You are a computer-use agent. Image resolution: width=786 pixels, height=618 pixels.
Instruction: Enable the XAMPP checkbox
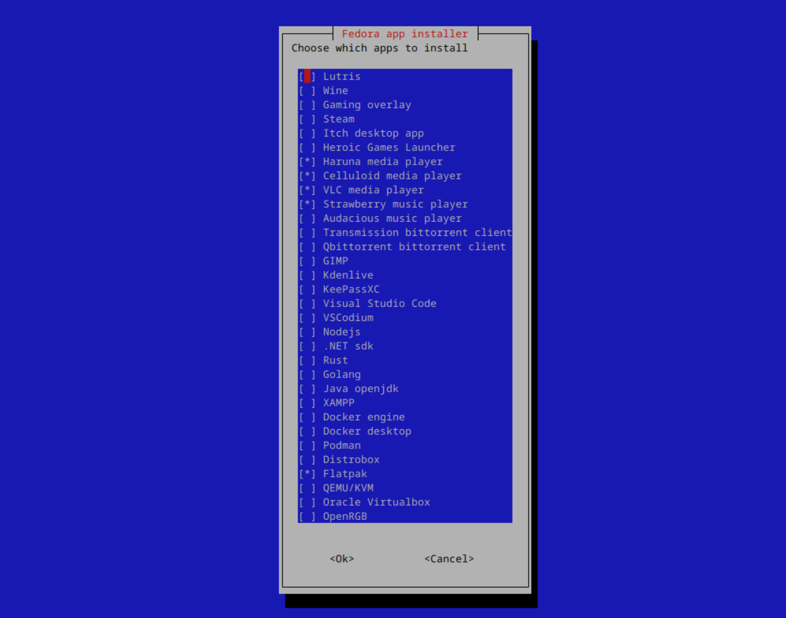pos(307,403)
